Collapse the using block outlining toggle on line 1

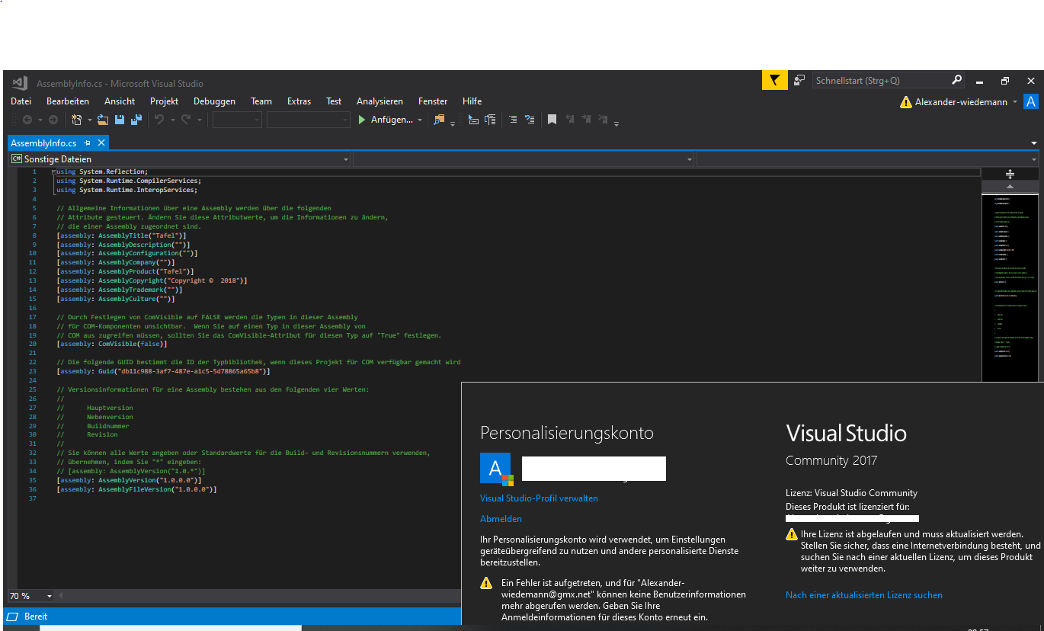(53, 172)
